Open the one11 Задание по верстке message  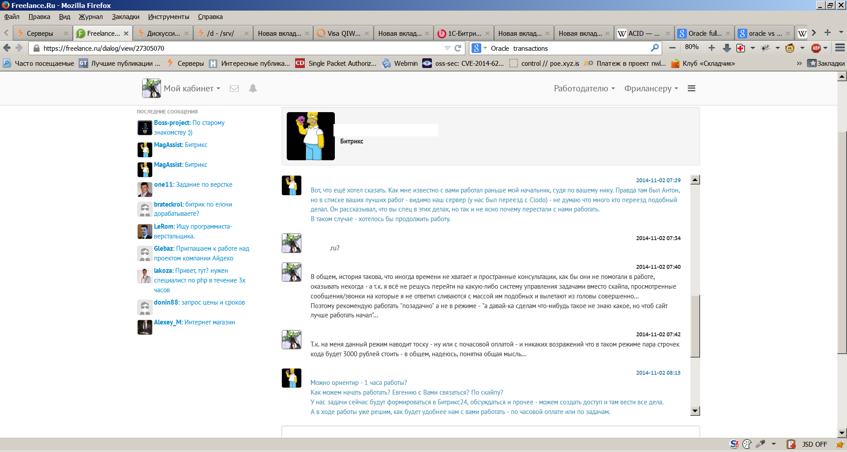[x=193, y=185]
